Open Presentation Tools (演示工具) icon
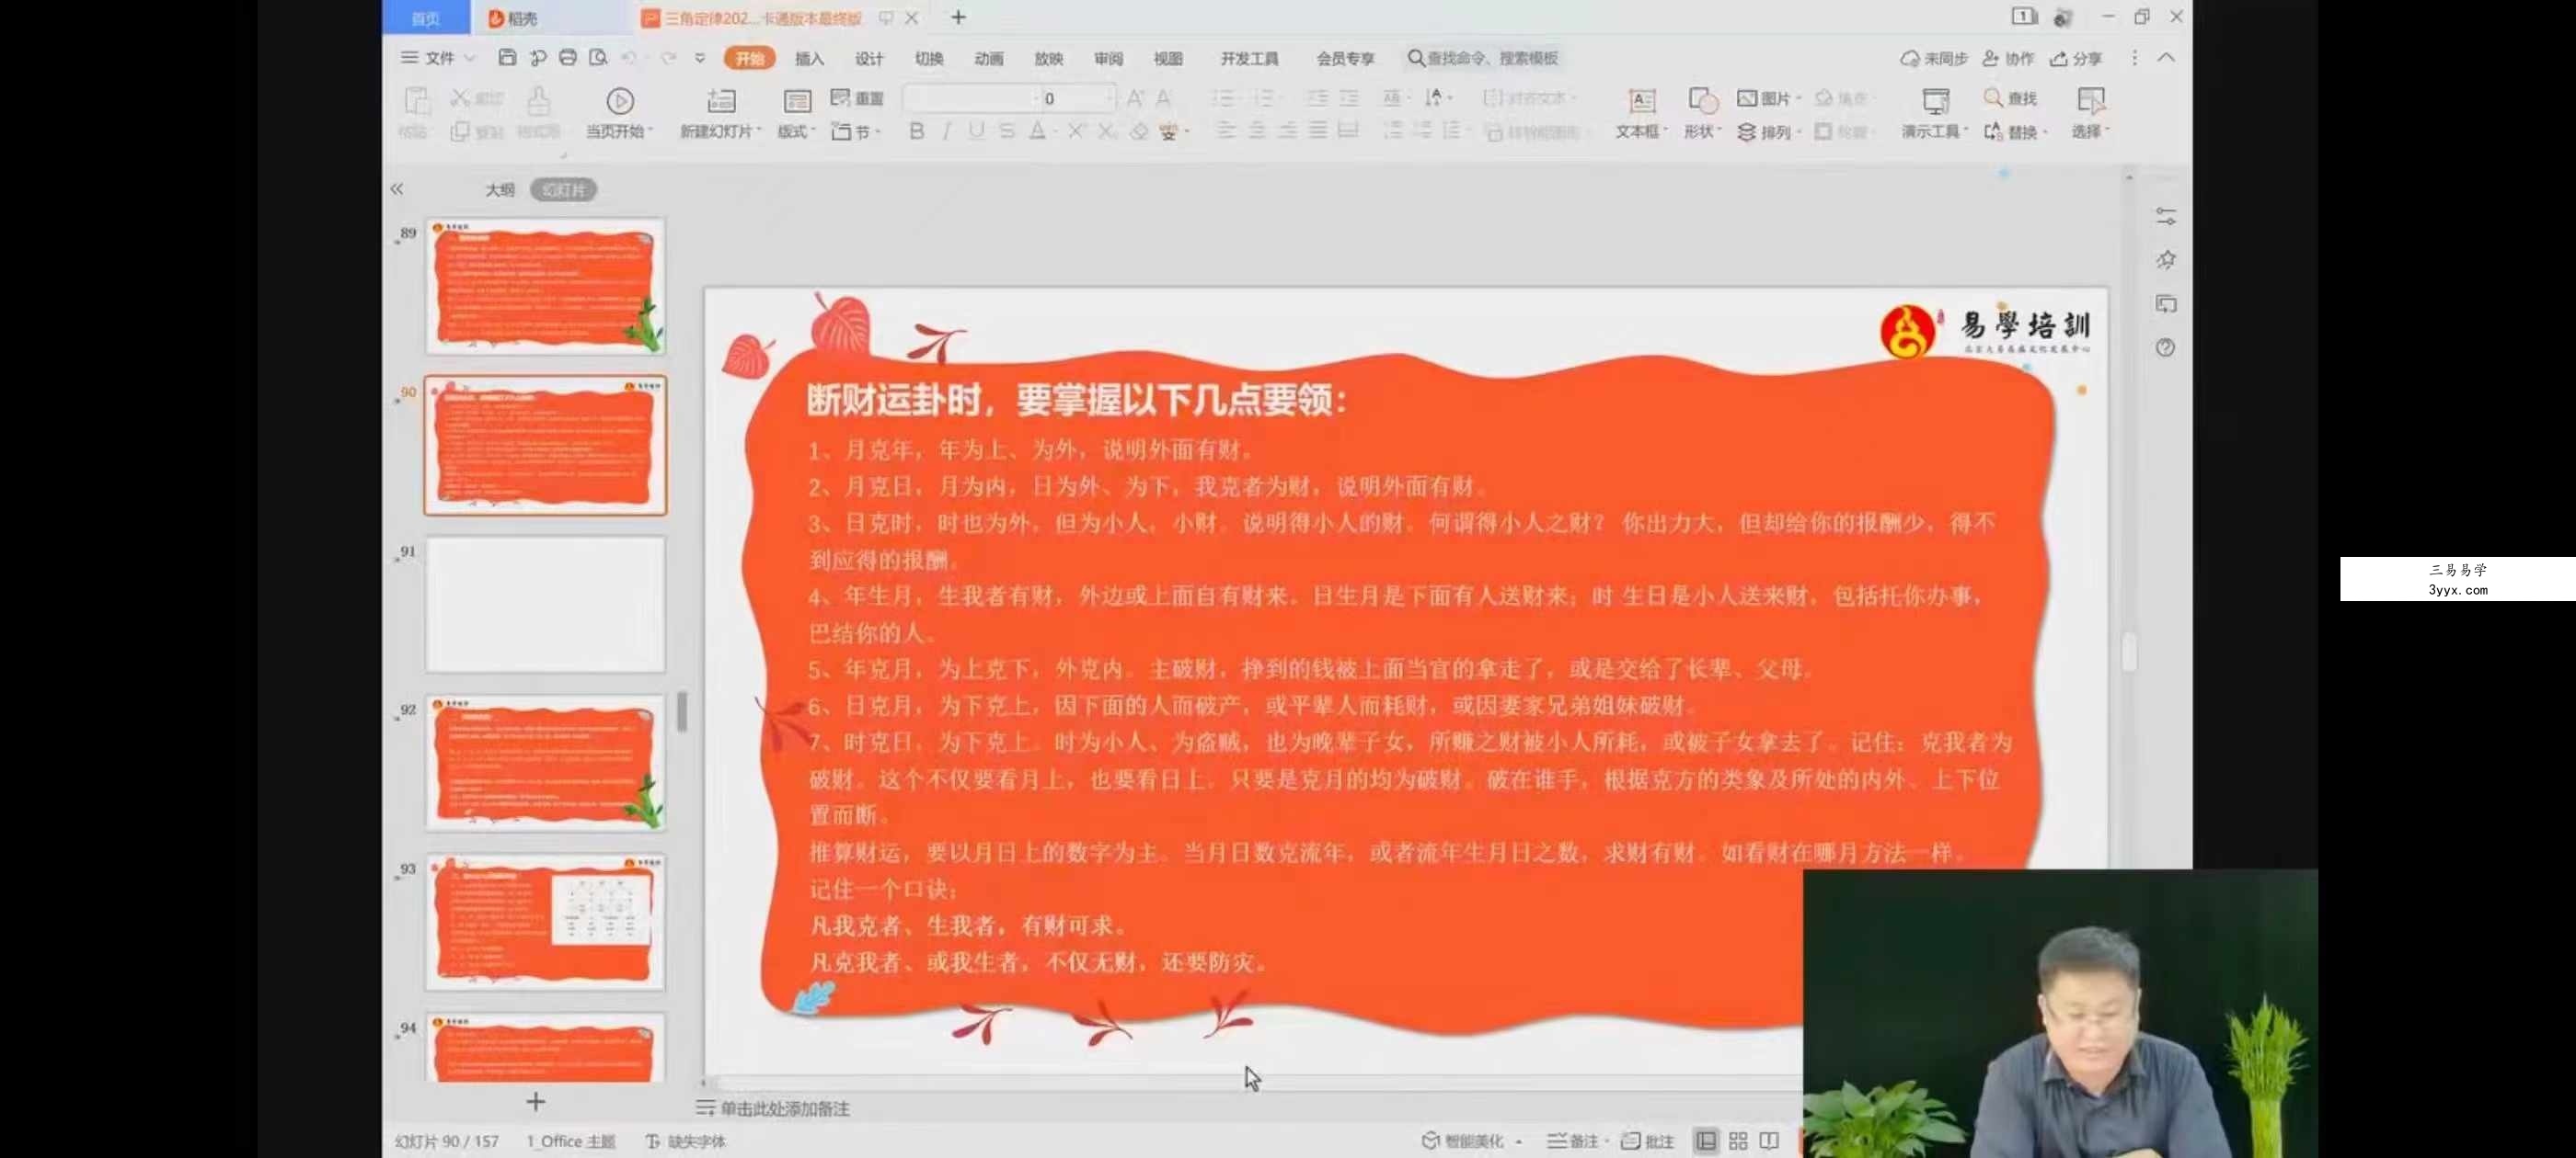The height and width of the screenshot is (1158, 2576). point(1936,101)
